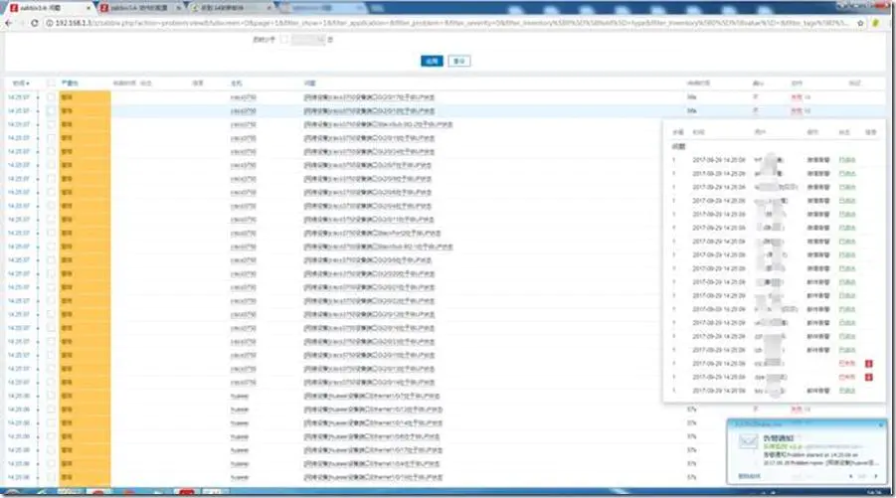Switch to the first Zabbix 3.4 problems tab

pos(47,8)
